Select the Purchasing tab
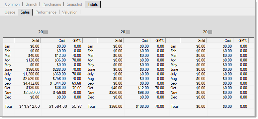Screen dimensions: 258x119 click(x=52, y=4)
